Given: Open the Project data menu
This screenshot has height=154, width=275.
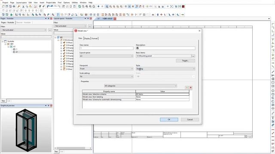Looking at the screenshot, I should click(51, 3).
